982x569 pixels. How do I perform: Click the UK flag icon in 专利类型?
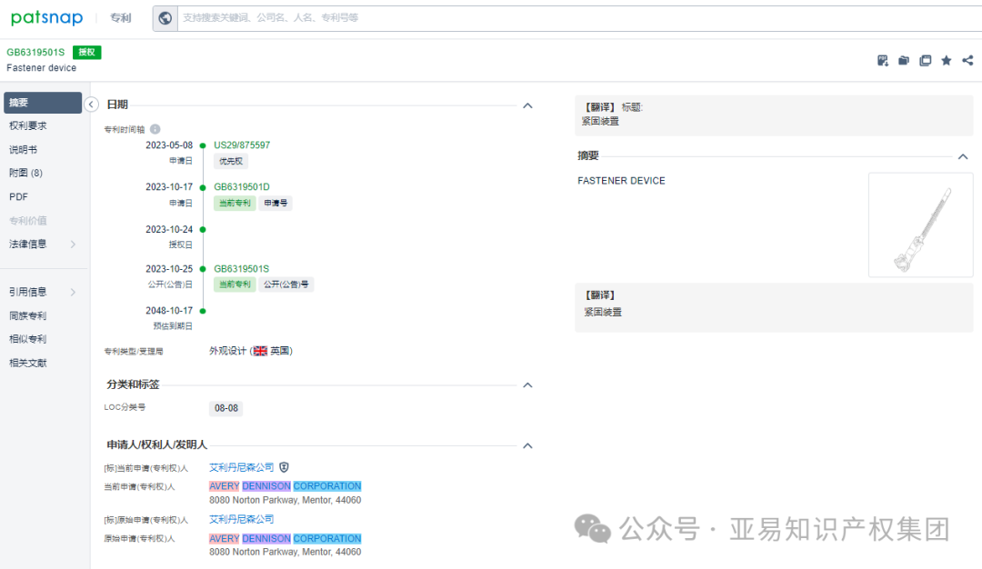pos(258,350)
